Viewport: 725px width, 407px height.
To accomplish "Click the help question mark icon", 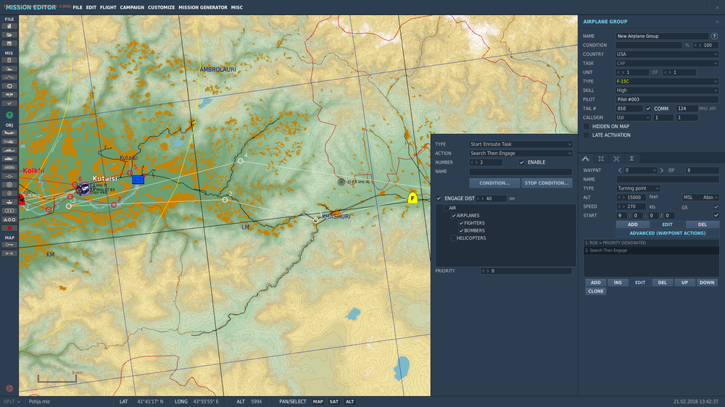I will pos(716,35).
